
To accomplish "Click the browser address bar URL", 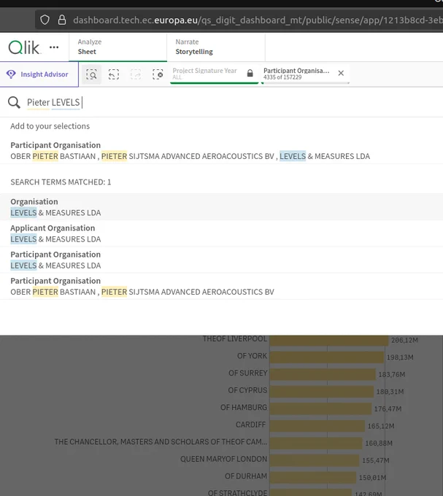I will (257, 20).
